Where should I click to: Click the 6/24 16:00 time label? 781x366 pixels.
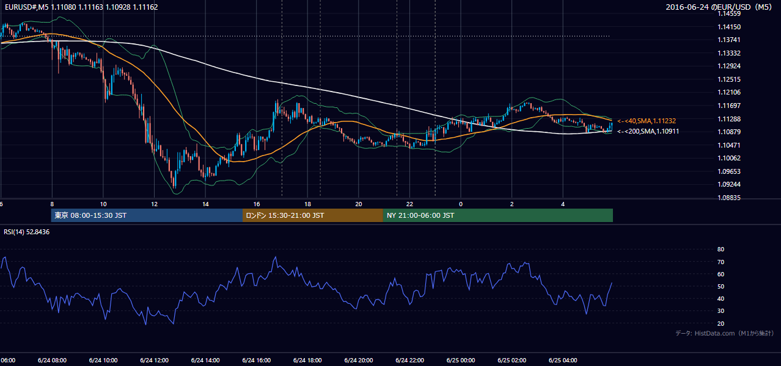[256, 360]
